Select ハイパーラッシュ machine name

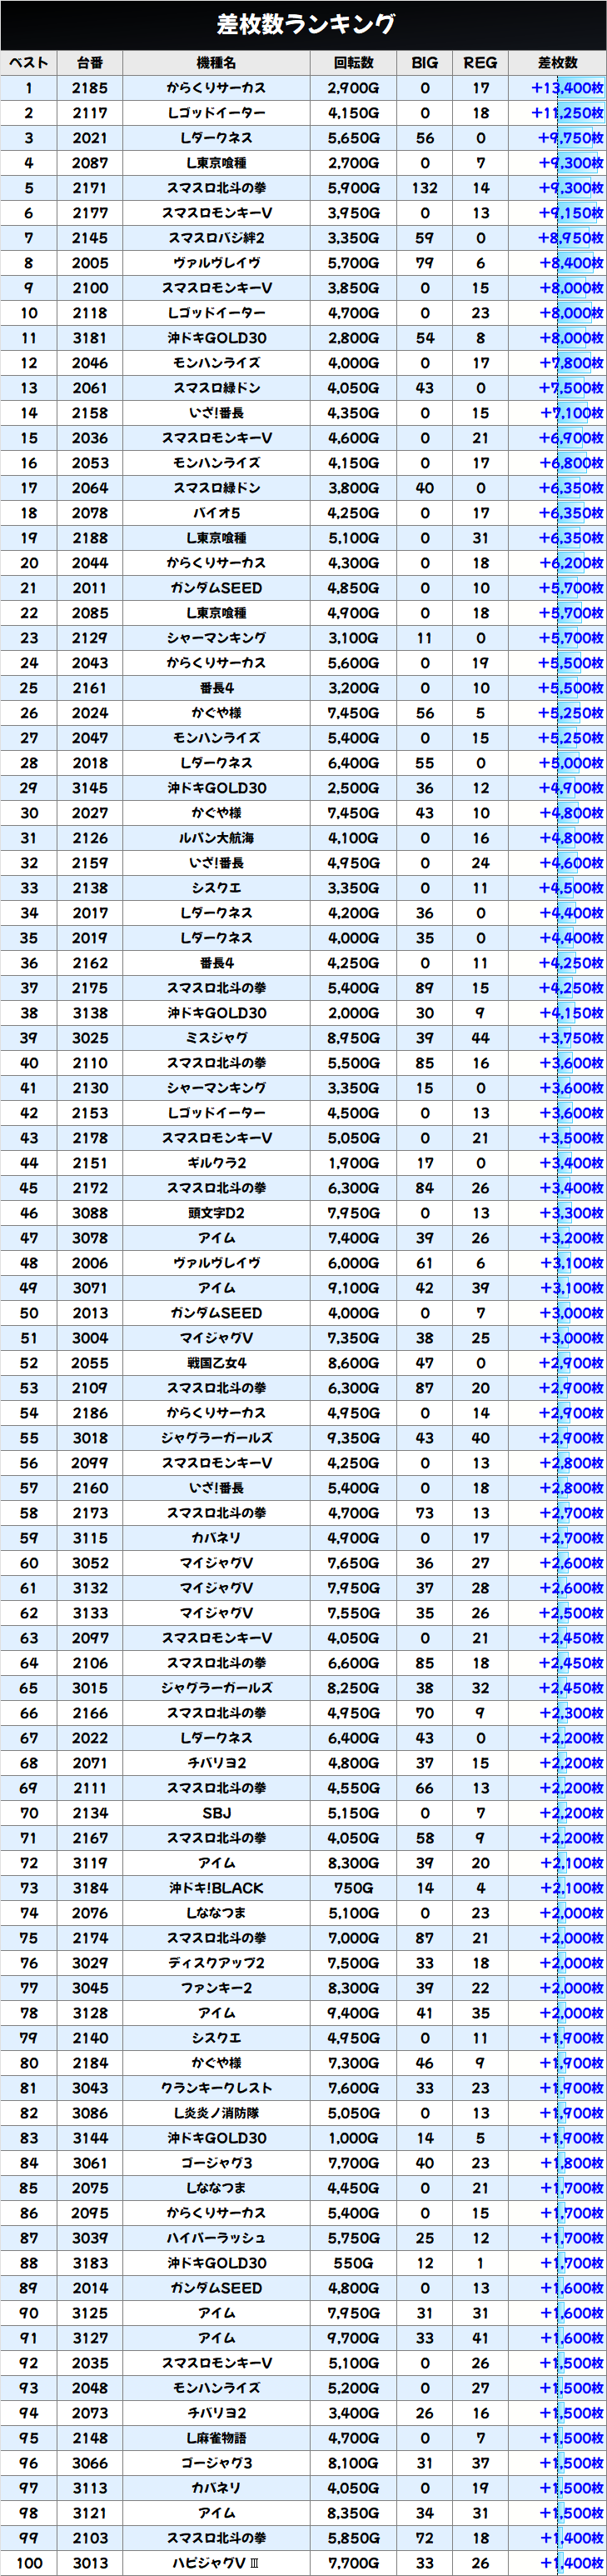pyautogui.click(x=216, y=2238)
